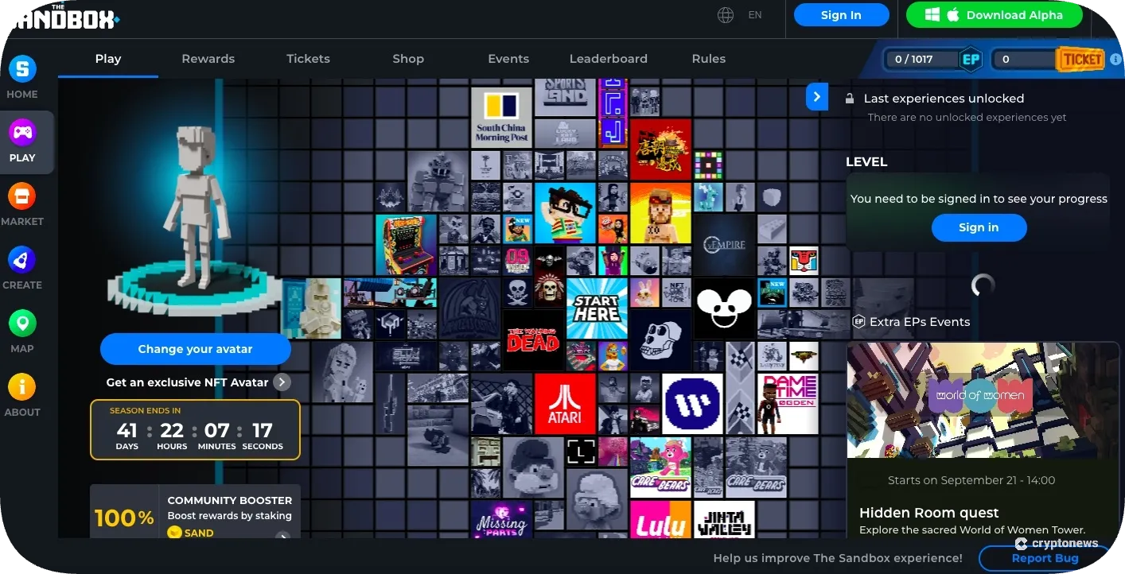Click the EP hexagon badge icon
Image resolution: width=1125 pixels, height=574 pixels.
coord(970,60)
